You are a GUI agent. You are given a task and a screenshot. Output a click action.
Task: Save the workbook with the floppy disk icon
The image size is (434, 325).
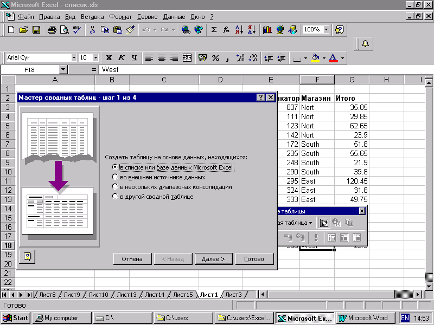(x=36, y=30)
